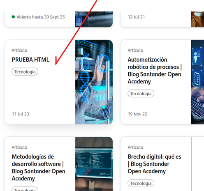Screen dimensions: 204x191
Task: Click Artículo label above PRUEBA HTML
Action: point(19,50)
